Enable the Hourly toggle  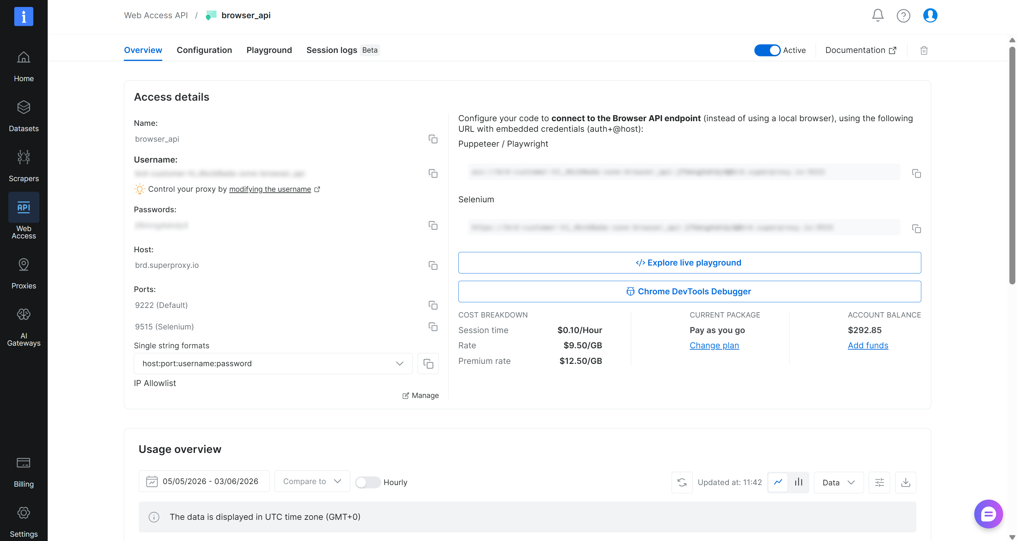click(x=368, y=482)
